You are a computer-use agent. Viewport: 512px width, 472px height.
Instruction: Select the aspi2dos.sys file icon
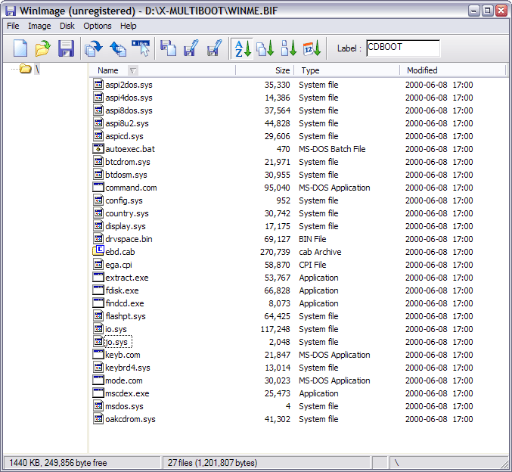tap(98, 84)
